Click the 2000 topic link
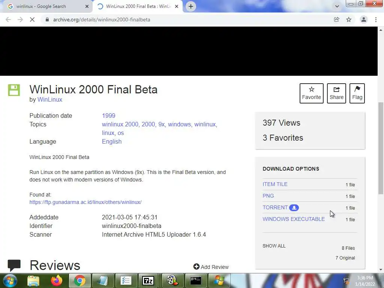384x288 pixels. [148, 124]
